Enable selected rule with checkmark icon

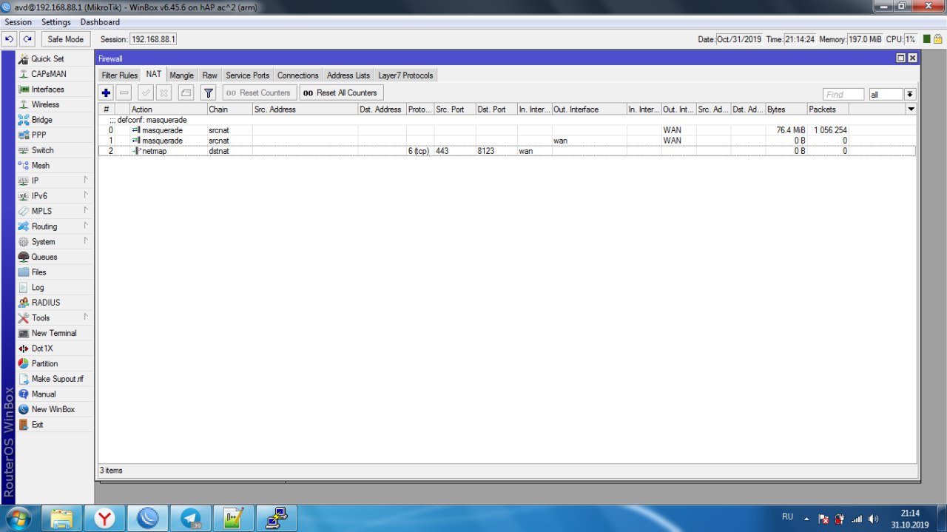(146, 93)
